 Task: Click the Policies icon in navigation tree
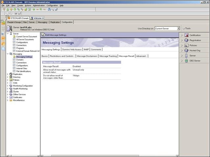pos(11,80)
